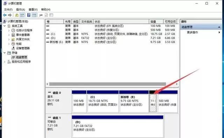Screen dimensions: 224x138
Task: Click the 计算机管理(本地) root icon
Action: [x=5, y=21]
